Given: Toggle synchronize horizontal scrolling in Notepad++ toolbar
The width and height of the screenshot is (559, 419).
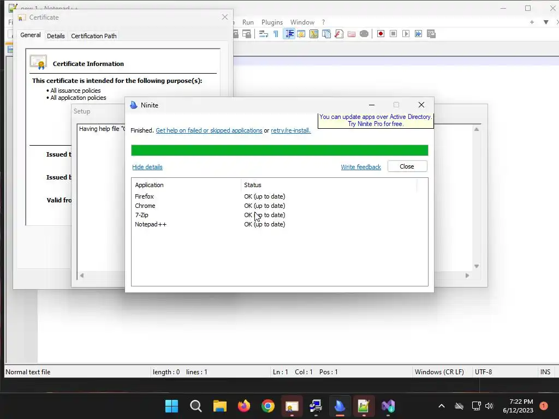Looking at the screenshot, I should click(x=246, y=34).
